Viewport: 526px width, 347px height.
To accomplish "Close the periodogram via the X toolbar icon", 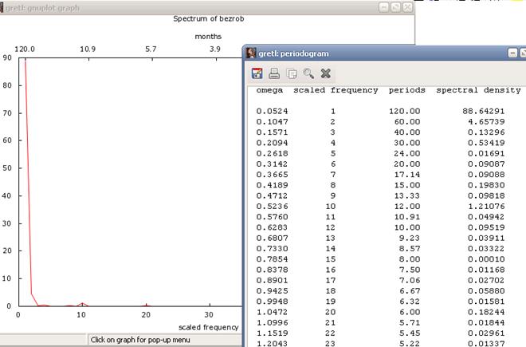I will (x=325, y=73).
